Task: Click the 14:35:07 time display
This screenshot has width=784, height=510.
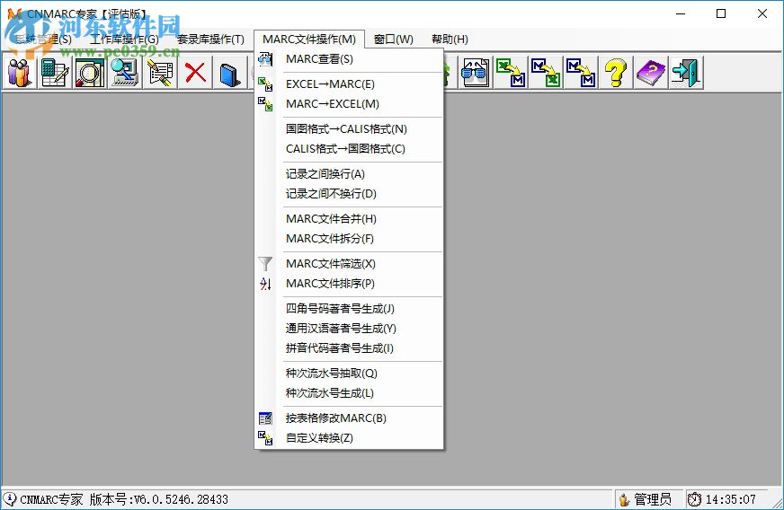Action: (730, 499)
